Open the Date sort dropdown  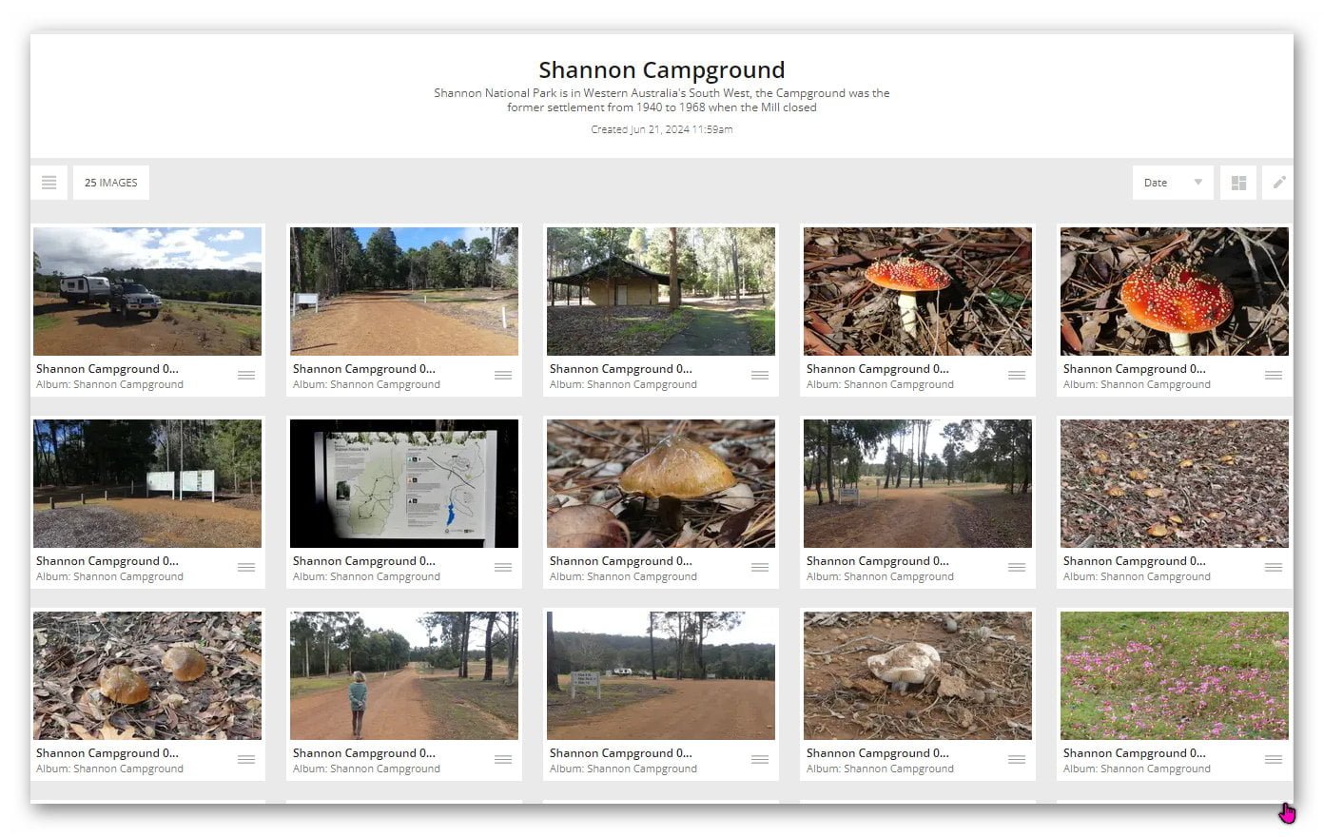[1172, 183]
